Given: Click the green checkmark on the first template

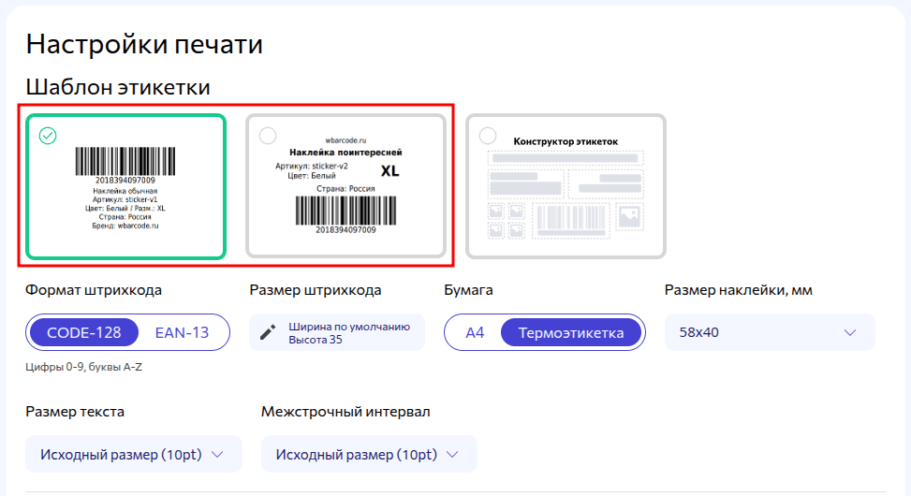Looking at the screenshot, I should (48, 136).
